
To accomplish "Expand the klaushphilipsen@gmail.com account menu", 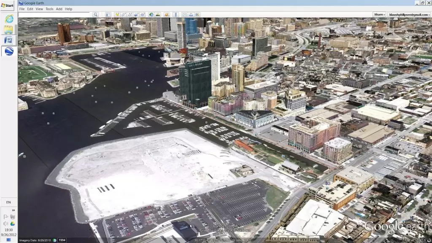I will [x=409, y=15].
